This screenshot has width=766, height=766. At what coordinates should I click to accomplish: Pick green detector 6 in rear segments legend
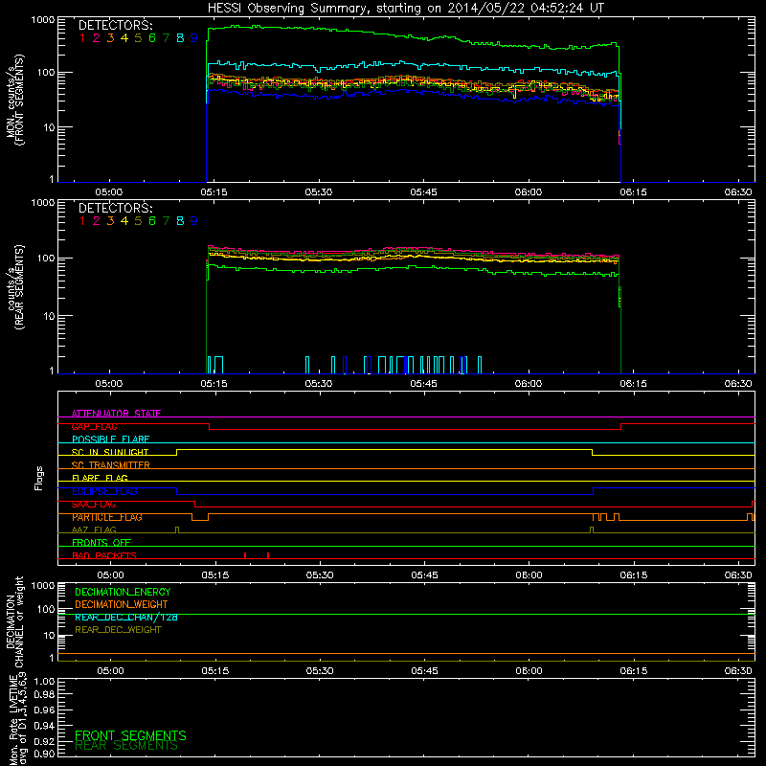point(152,221)
